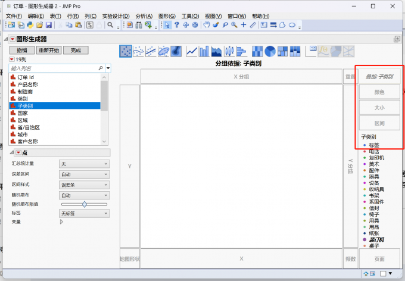Select the Points scatter chart type icon

(x=126, y=52)
